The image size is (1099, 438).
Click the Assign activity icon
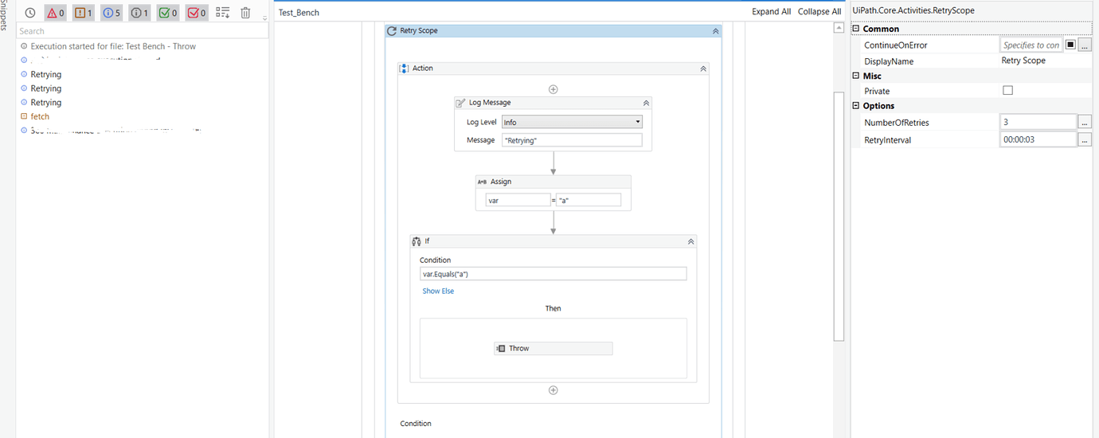click(x=482, y=182)
